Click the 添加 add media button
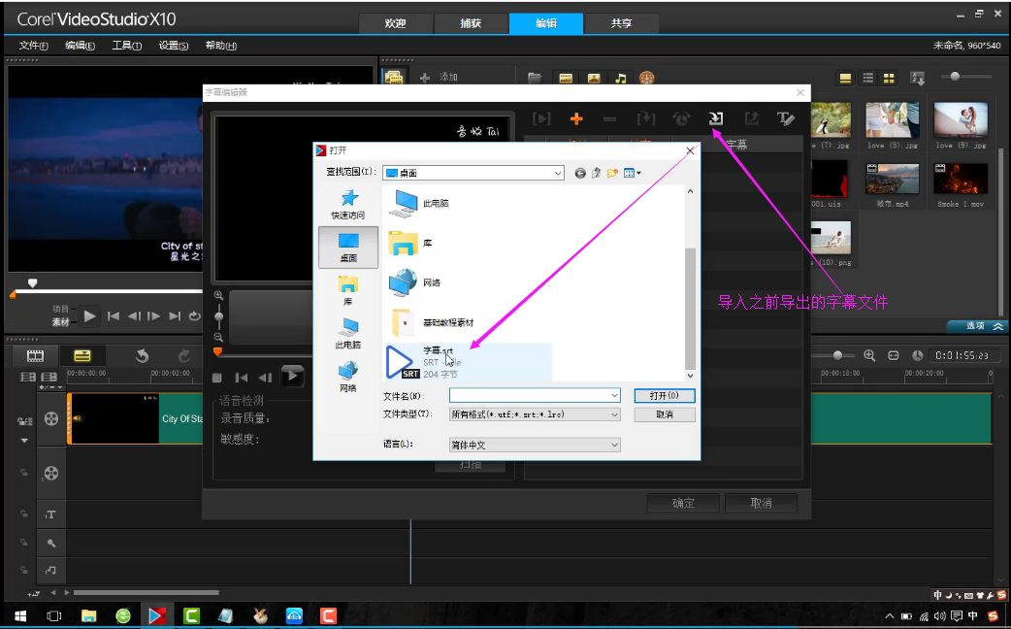Screen dimensions: 1011x629 click(x=439, y=77)
